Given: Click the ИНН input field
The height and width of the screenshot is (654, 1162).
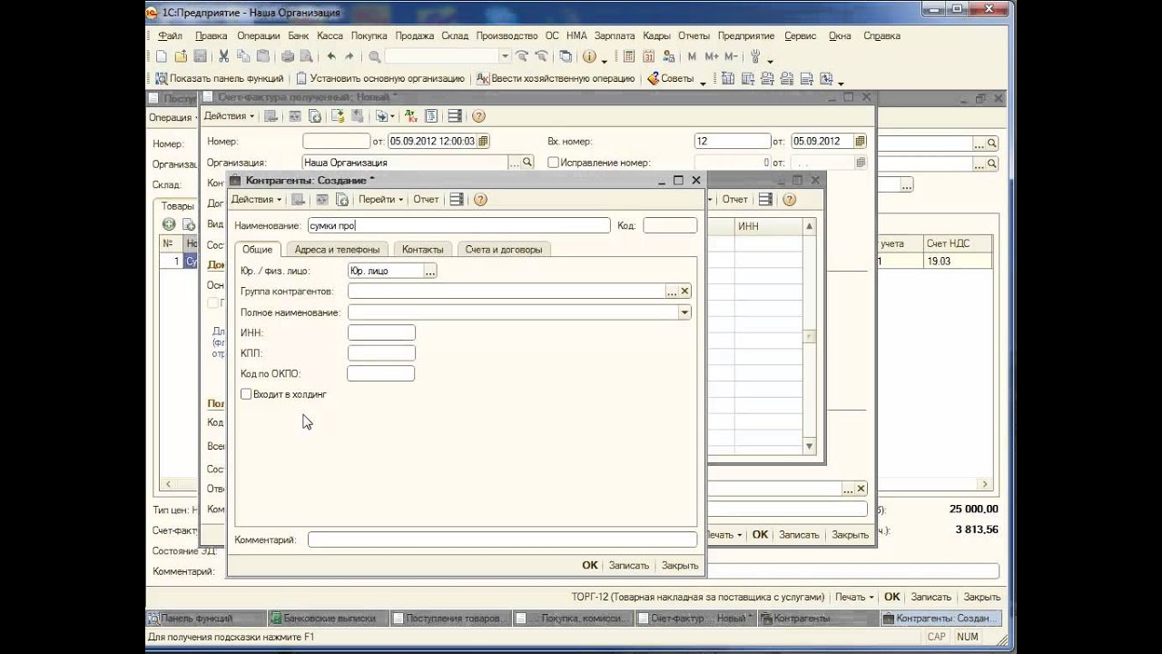Looking at the screenshot, I should coord(381,332).
